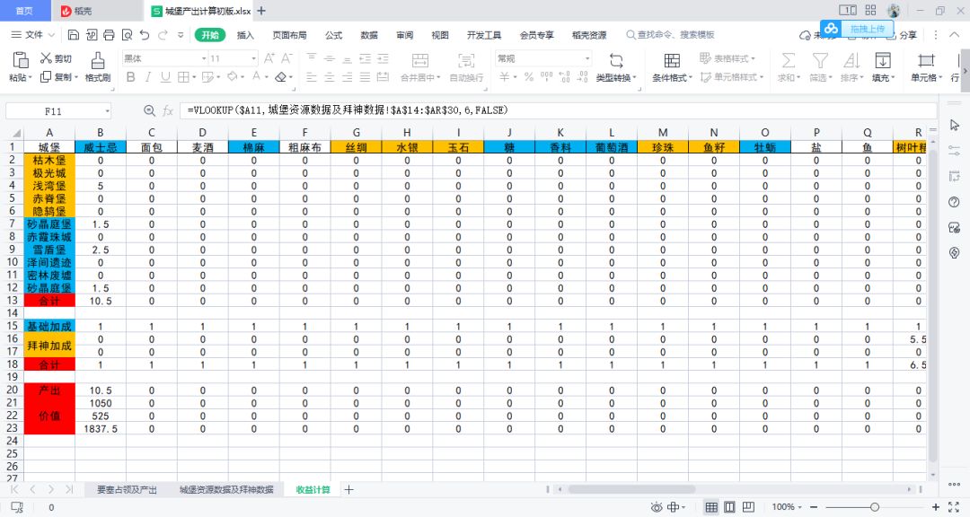Click the insert function fx icon
This screenshot has height=517, width=970.
pos(168,110)
